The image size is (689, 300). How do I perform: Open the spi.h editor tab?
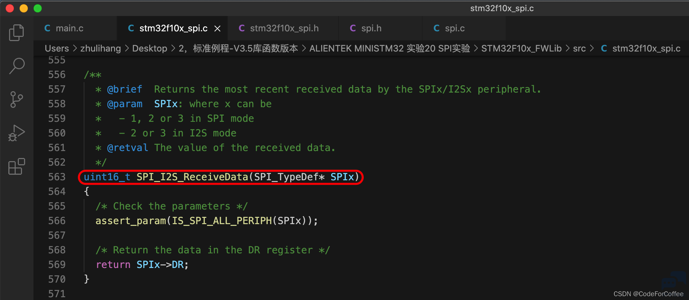[380, 28]
